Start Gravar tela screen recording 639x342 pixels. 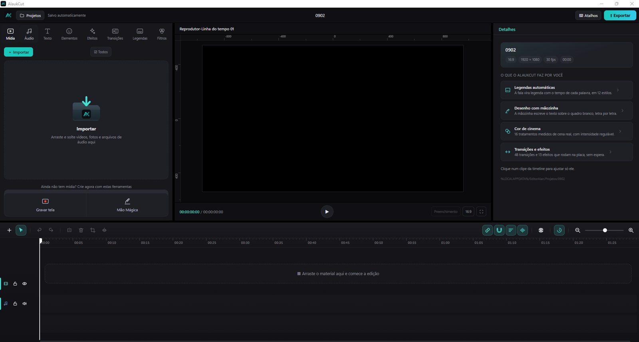coord(45,205)
